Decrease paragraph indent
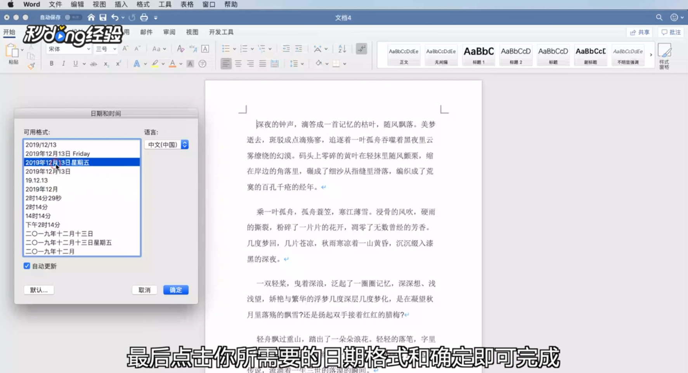The image size is (688, 373). [286, 49]
